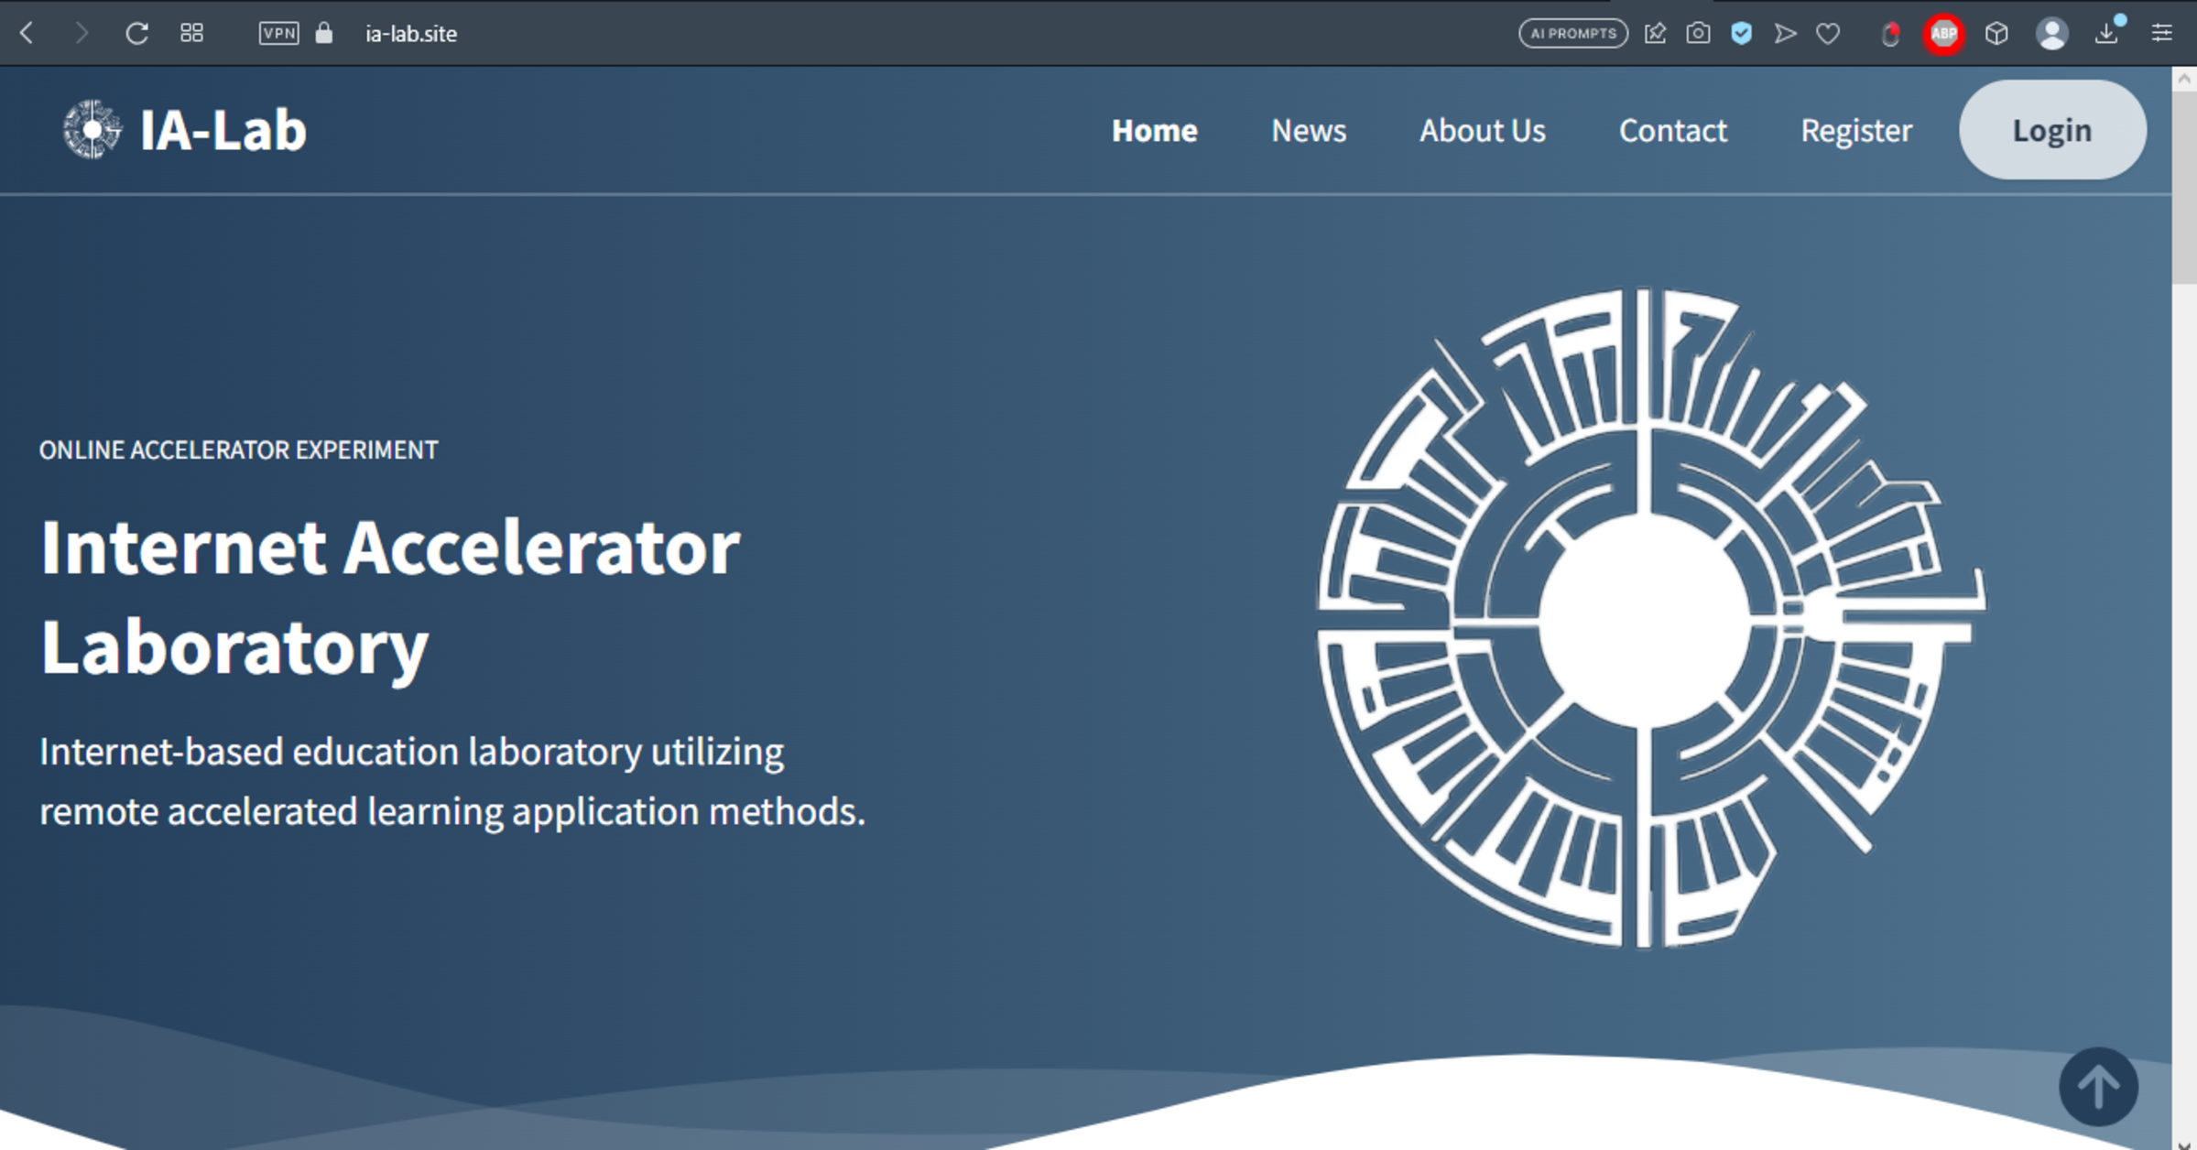This screenshot has height=1150, width=2197.
Task: Click the IA-Lab logo
Action: [183, 129]
